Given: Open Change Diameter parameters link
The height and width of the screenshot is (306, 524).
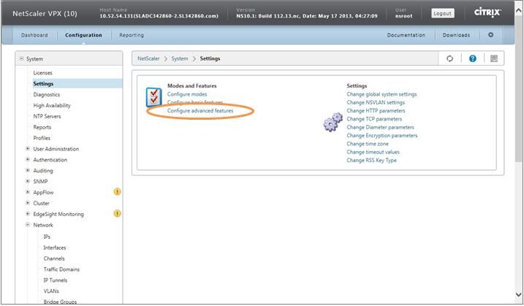Looking at the screenshot, I should coord(380,127).
